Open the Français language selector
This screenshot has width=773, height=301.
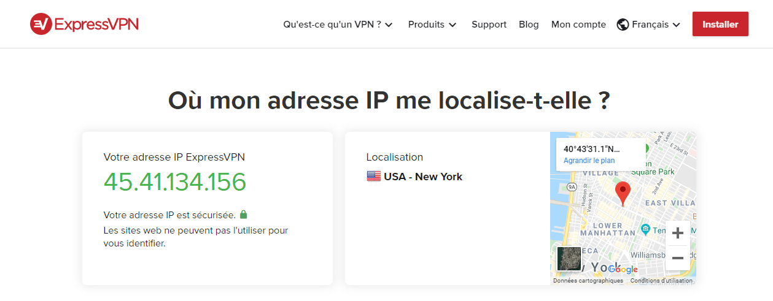(656, 25)
